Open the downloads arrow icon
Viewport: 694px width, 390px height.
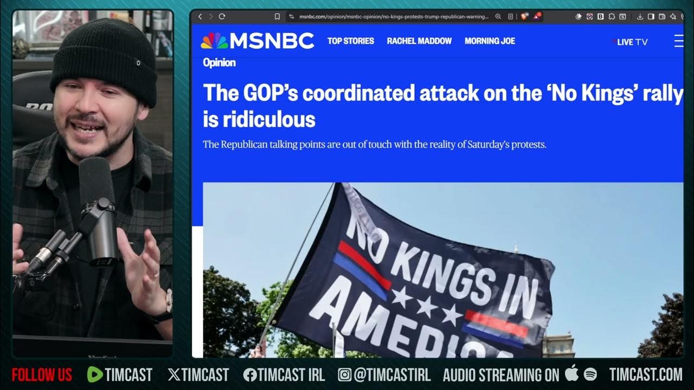click(x=640, y=17)
